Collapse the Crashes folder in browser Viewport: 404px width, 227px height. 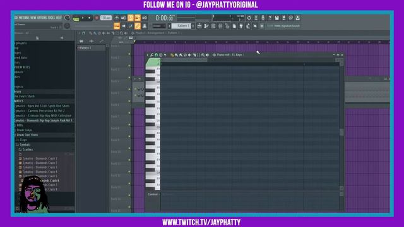coord(26,149)
